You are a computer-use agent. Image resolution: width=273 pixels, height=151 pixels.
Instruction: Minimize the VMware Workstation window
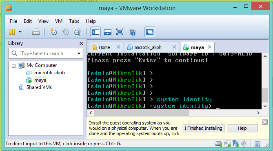pos(235,7)
